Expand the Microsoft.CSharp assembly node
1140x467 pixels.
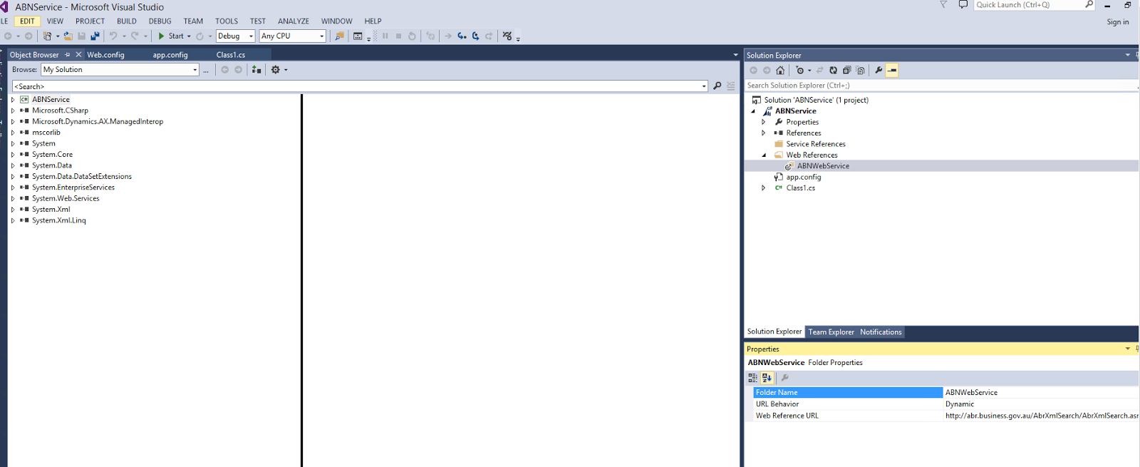coord(13,111)
